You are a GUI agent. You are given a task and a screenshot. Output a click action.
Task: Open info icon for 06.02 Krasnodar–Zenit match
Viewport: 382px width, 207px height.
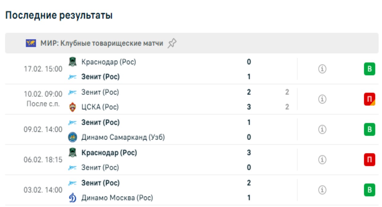point(322,160)
